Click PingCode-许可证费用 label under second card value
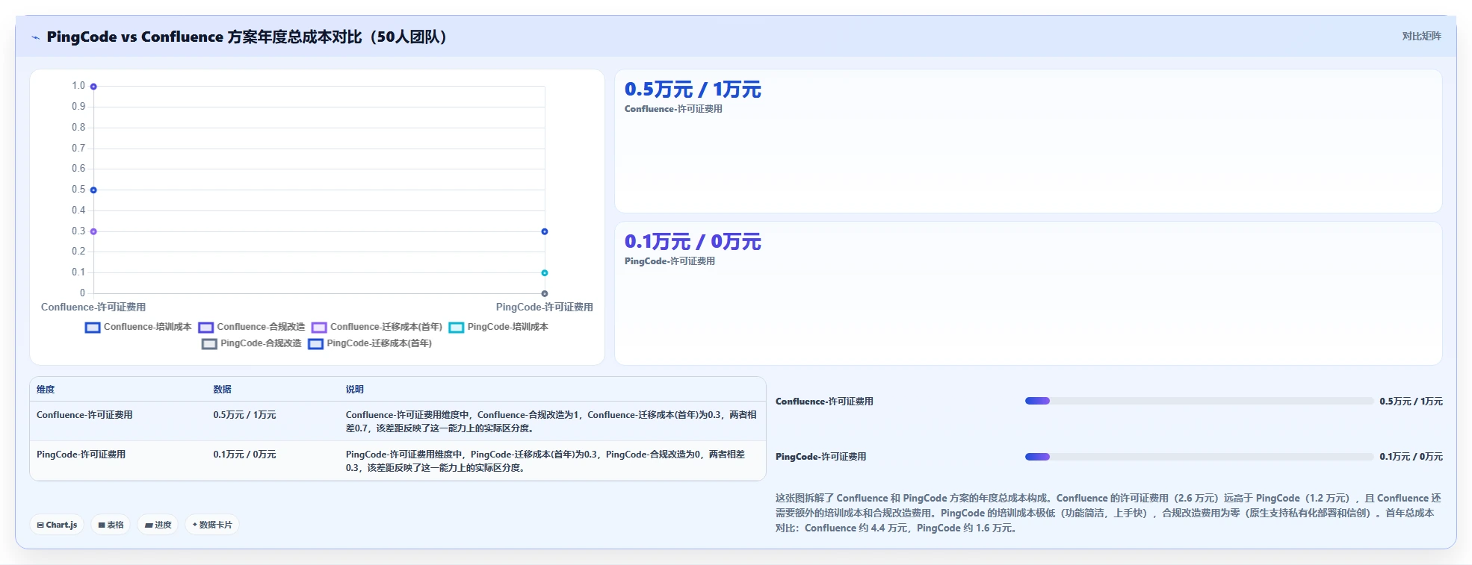The image size is (1472, 565). click(x=669, y=261)
